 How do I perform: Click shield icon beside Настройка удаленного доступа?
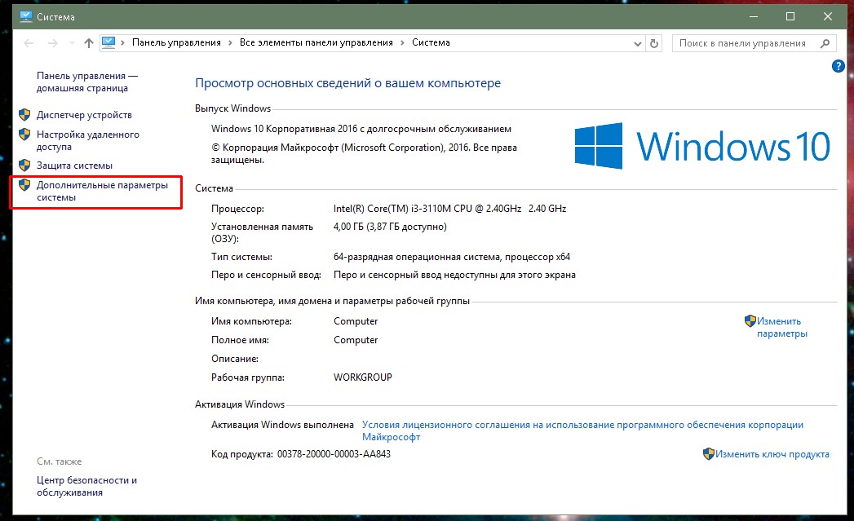[x=24, y=135]
